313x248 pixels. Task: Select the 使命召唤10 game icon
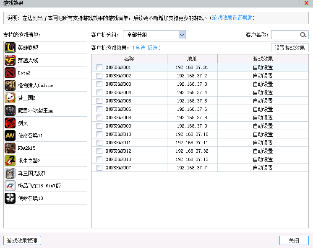point(10,198)
